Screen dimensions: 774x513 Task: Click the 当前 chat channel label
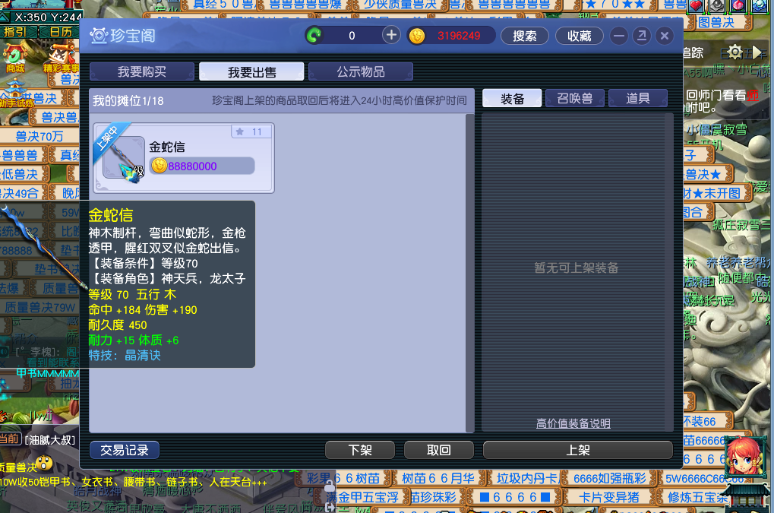(10, 439)
